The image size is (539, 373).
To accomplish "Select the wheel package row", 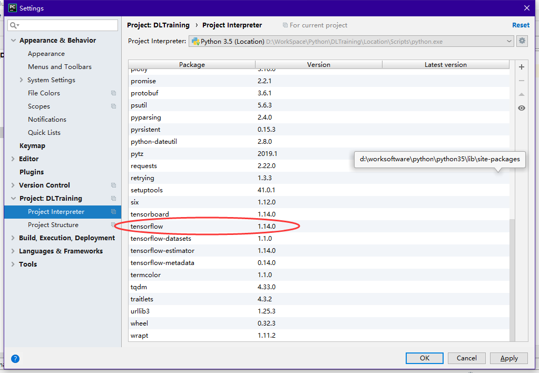I will click(319, 323).
